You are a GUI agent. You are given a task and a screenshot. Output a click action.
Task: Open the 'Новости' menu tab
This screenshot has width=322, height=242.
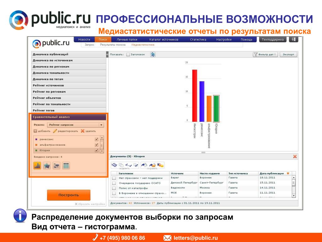click(84, 39)
